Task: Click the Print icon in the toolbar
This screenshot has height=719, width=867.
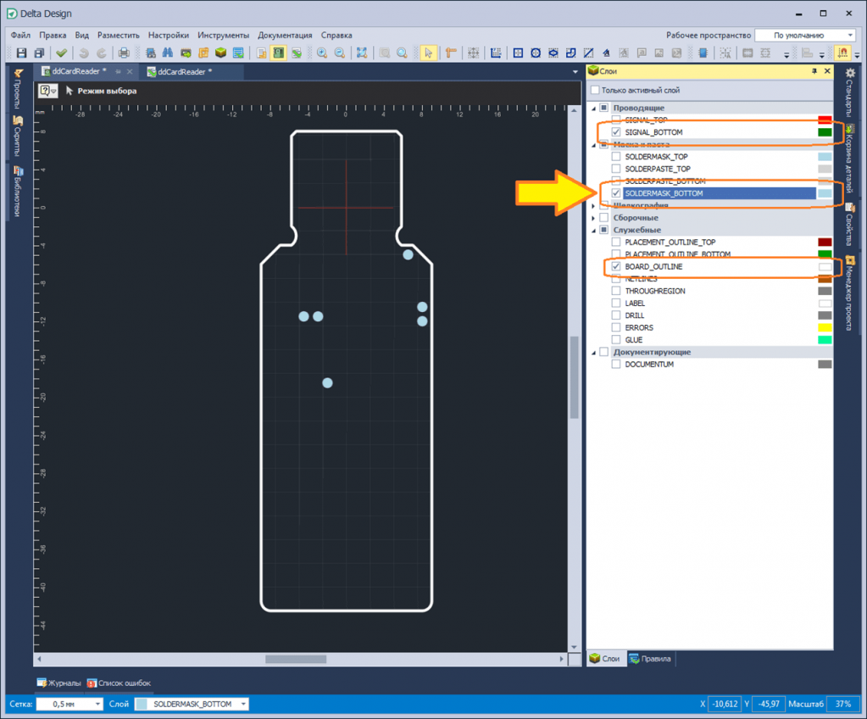Action: point(123,53)
